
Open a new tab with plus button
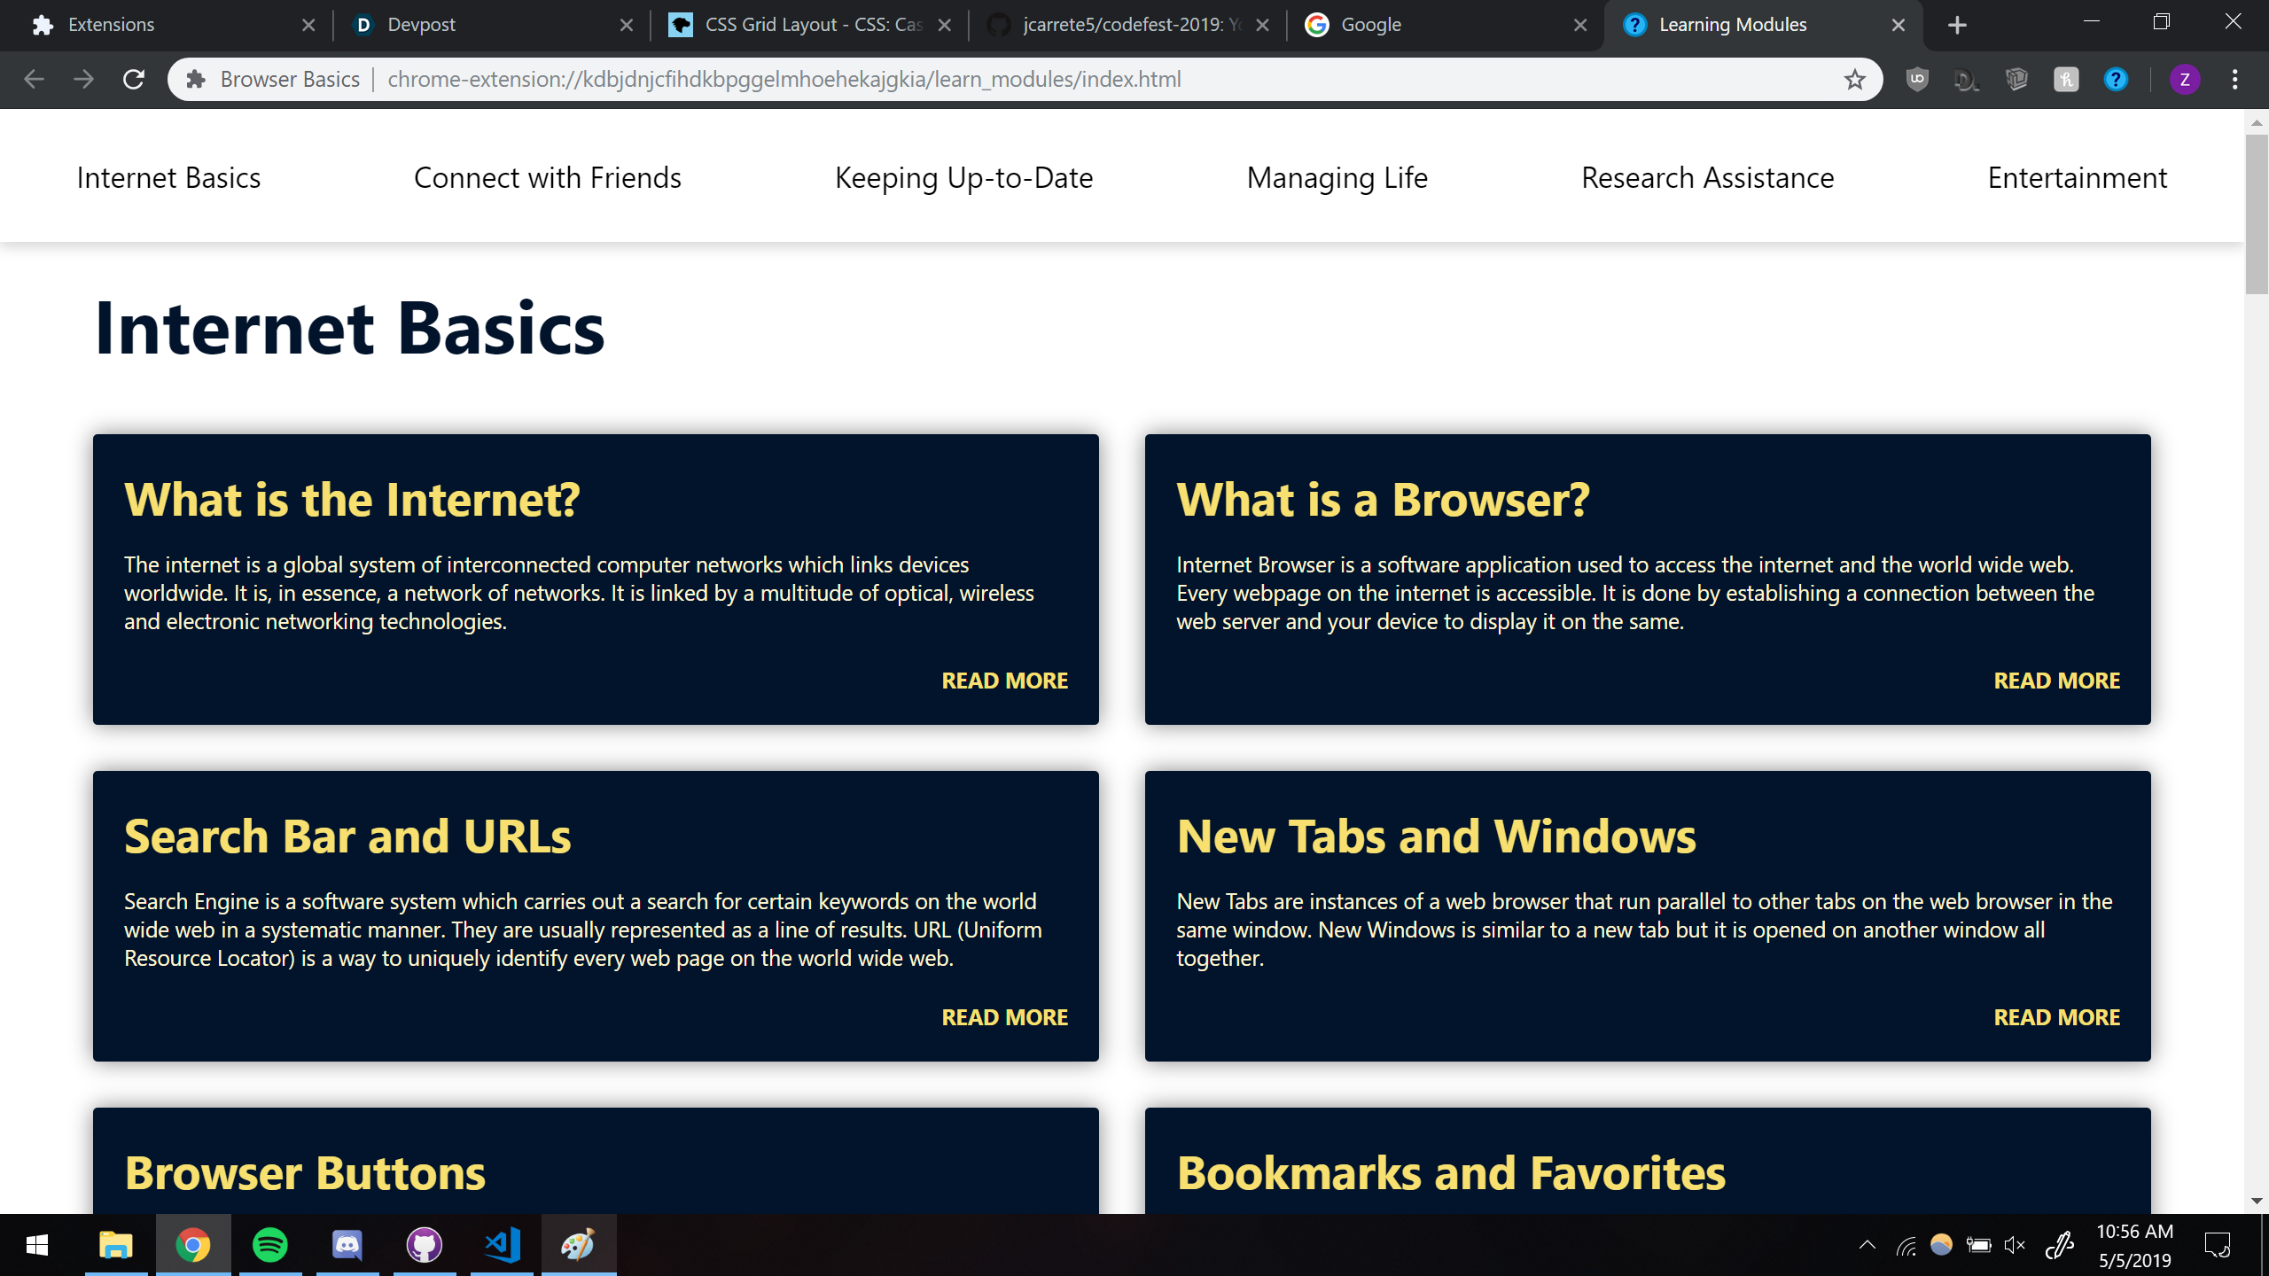[x=1957, y=26]
